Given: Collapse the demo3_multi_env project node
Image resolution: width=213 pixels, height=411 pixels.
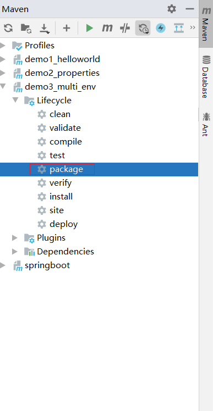Looking at the screenshot, I should [x=3, y=86].
